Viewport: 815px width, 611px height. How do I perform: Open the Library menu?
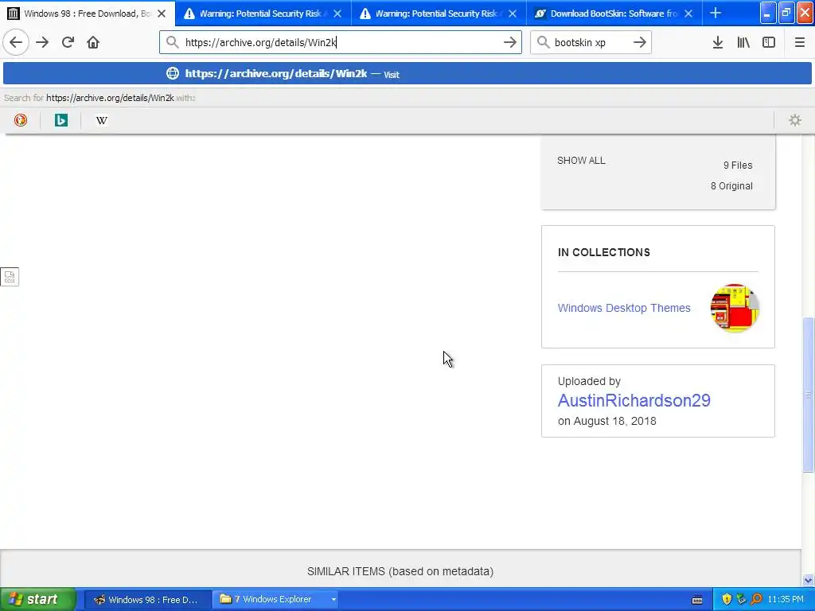(x=743, y=42)
